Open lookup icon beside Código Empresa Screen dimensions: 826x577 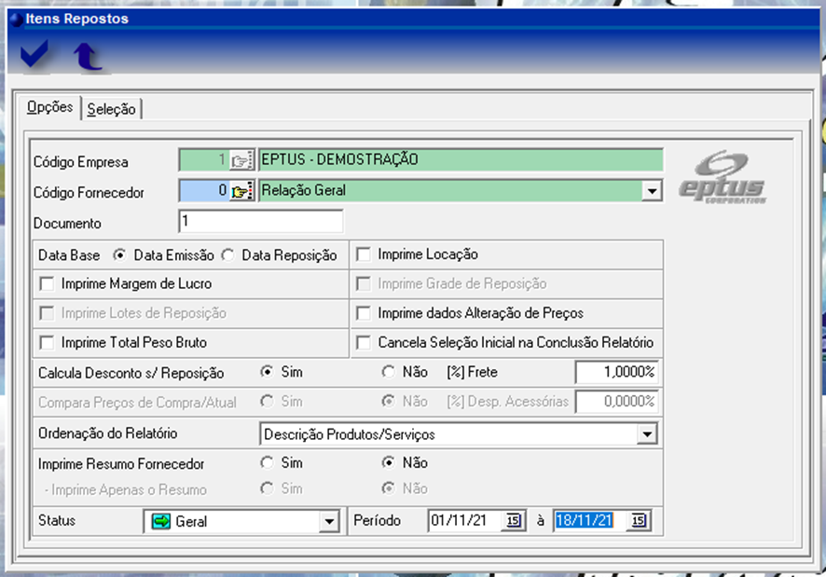pyautogui.click(x=241, y=160)
